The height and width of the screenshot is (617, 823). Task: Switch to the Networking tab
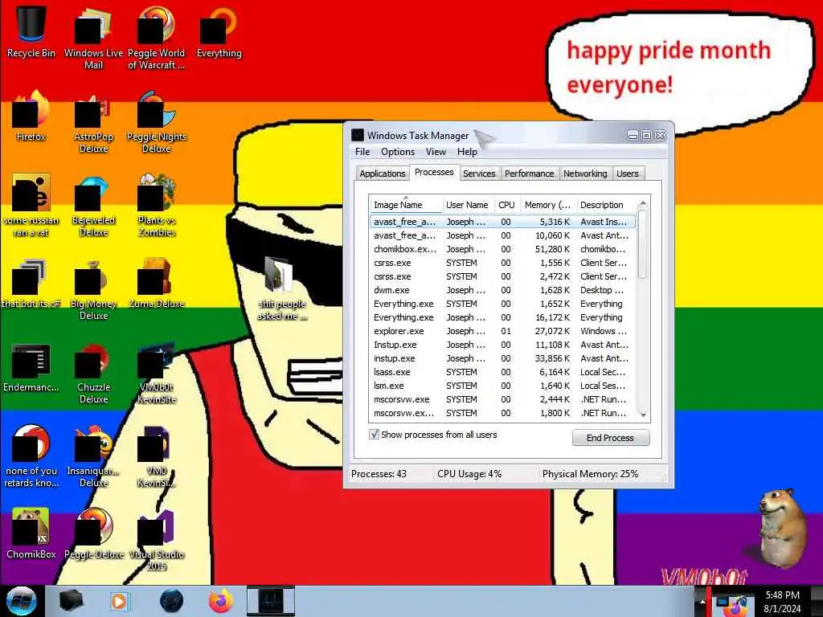585,174
